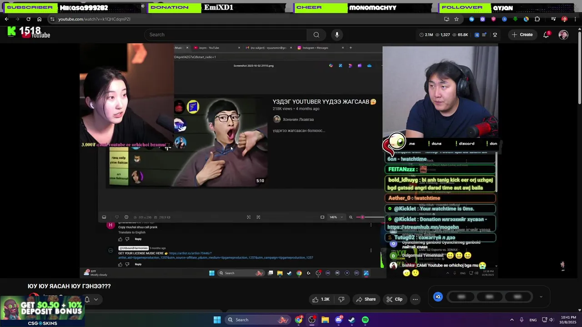Click CSG Skins deposit bonus ad
Viewport: 582px width, 327px height.
(x=42, y=312)
